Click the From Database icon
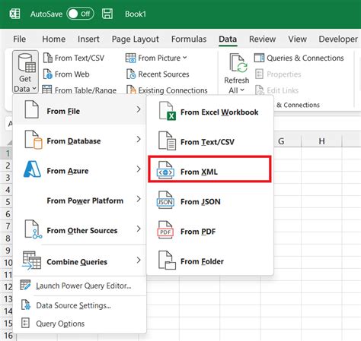 34,140
